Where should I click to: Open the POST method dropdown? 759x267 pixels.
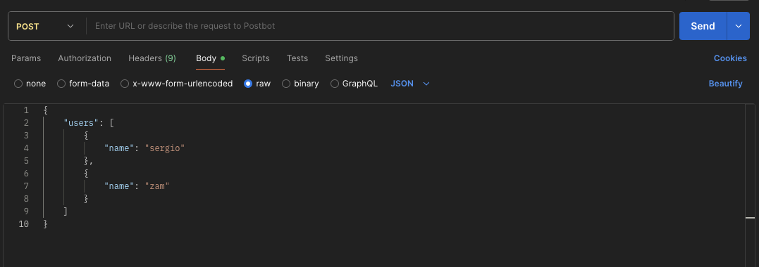coord(46,26)
